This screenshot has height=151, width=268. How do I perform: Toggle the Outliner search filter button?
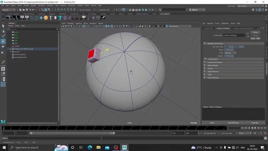pos(8,29)
